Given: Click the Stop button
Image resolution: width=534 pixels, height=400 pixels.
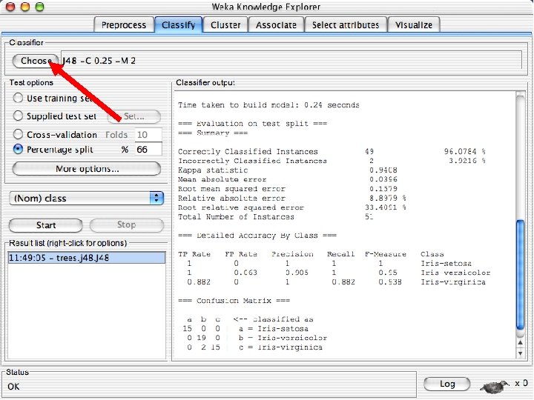Looking at the screenshot, I should click(x=126, y=225).
